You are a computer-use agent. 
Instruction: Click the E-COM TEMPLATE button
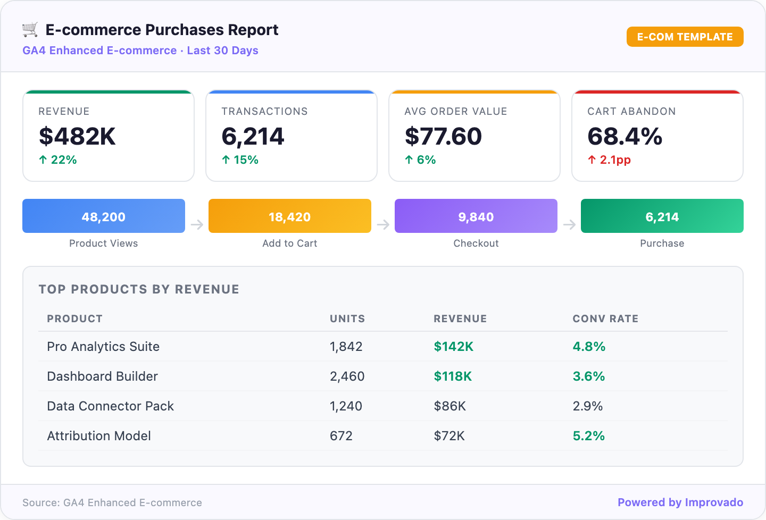click(685, 37)
